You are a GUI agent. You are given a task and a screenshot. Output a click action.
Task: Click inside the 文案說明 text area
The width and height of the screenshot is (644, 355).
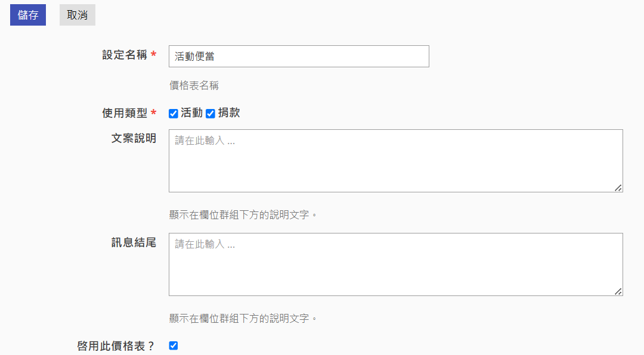[x=395, y=161]
